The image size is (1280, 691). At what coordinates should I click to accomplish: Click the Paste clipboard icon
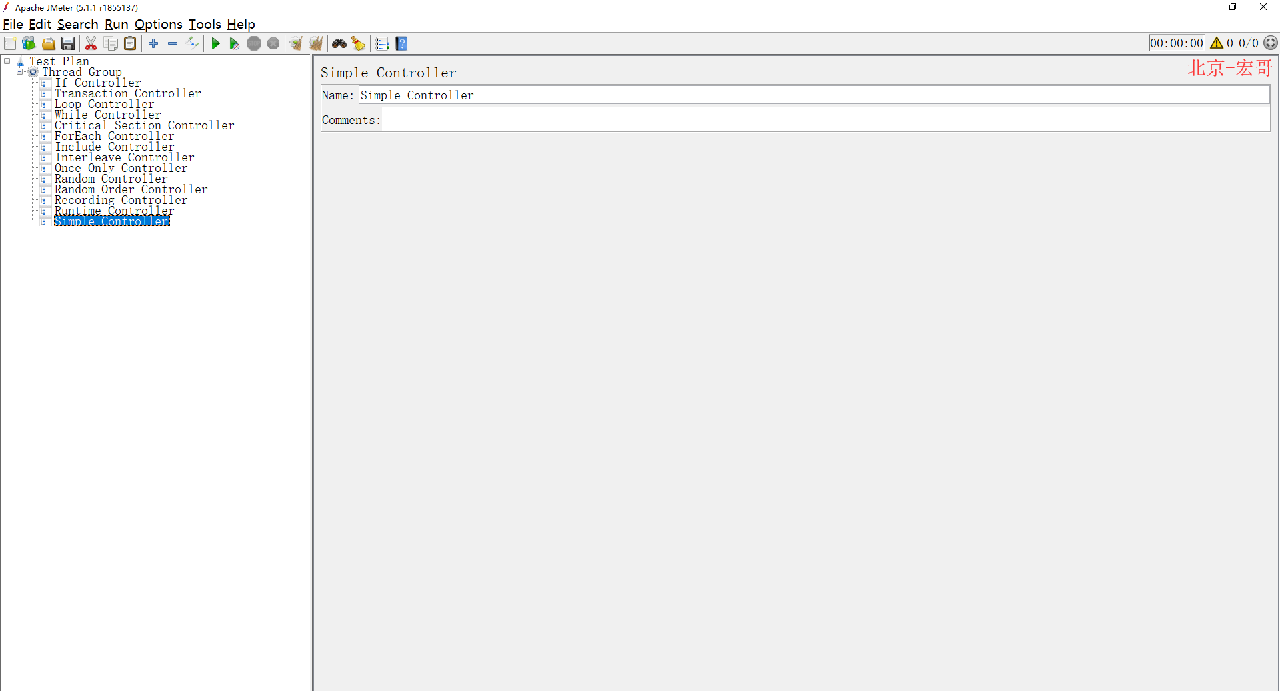pyautogui.click(x=131, y=43)
